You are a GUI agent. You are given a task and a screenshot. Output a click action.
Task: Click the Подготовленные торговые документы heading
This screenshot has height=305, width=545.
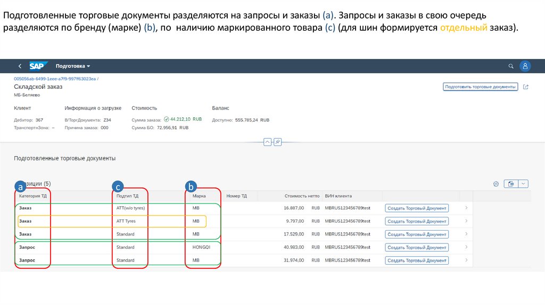(x=64, y=158)
